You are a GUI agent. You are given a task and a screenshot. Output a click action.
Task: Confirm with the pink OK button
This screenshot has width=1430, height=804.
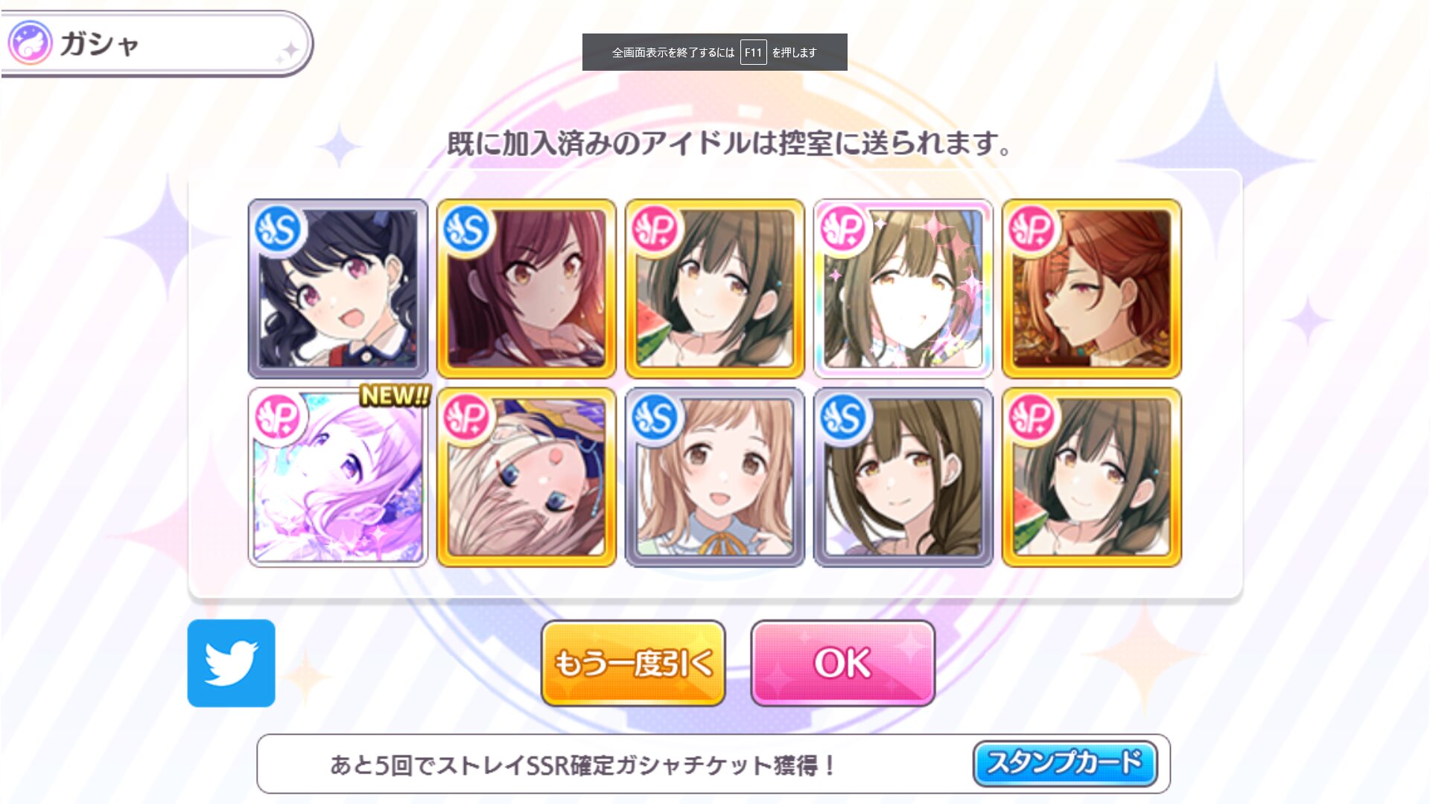click(x=842, y=663)
